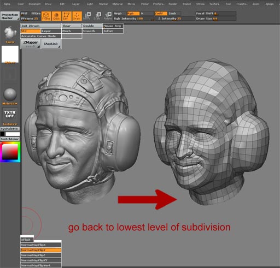Open Projection Master

pyautogui.click(x=10, y=16)
